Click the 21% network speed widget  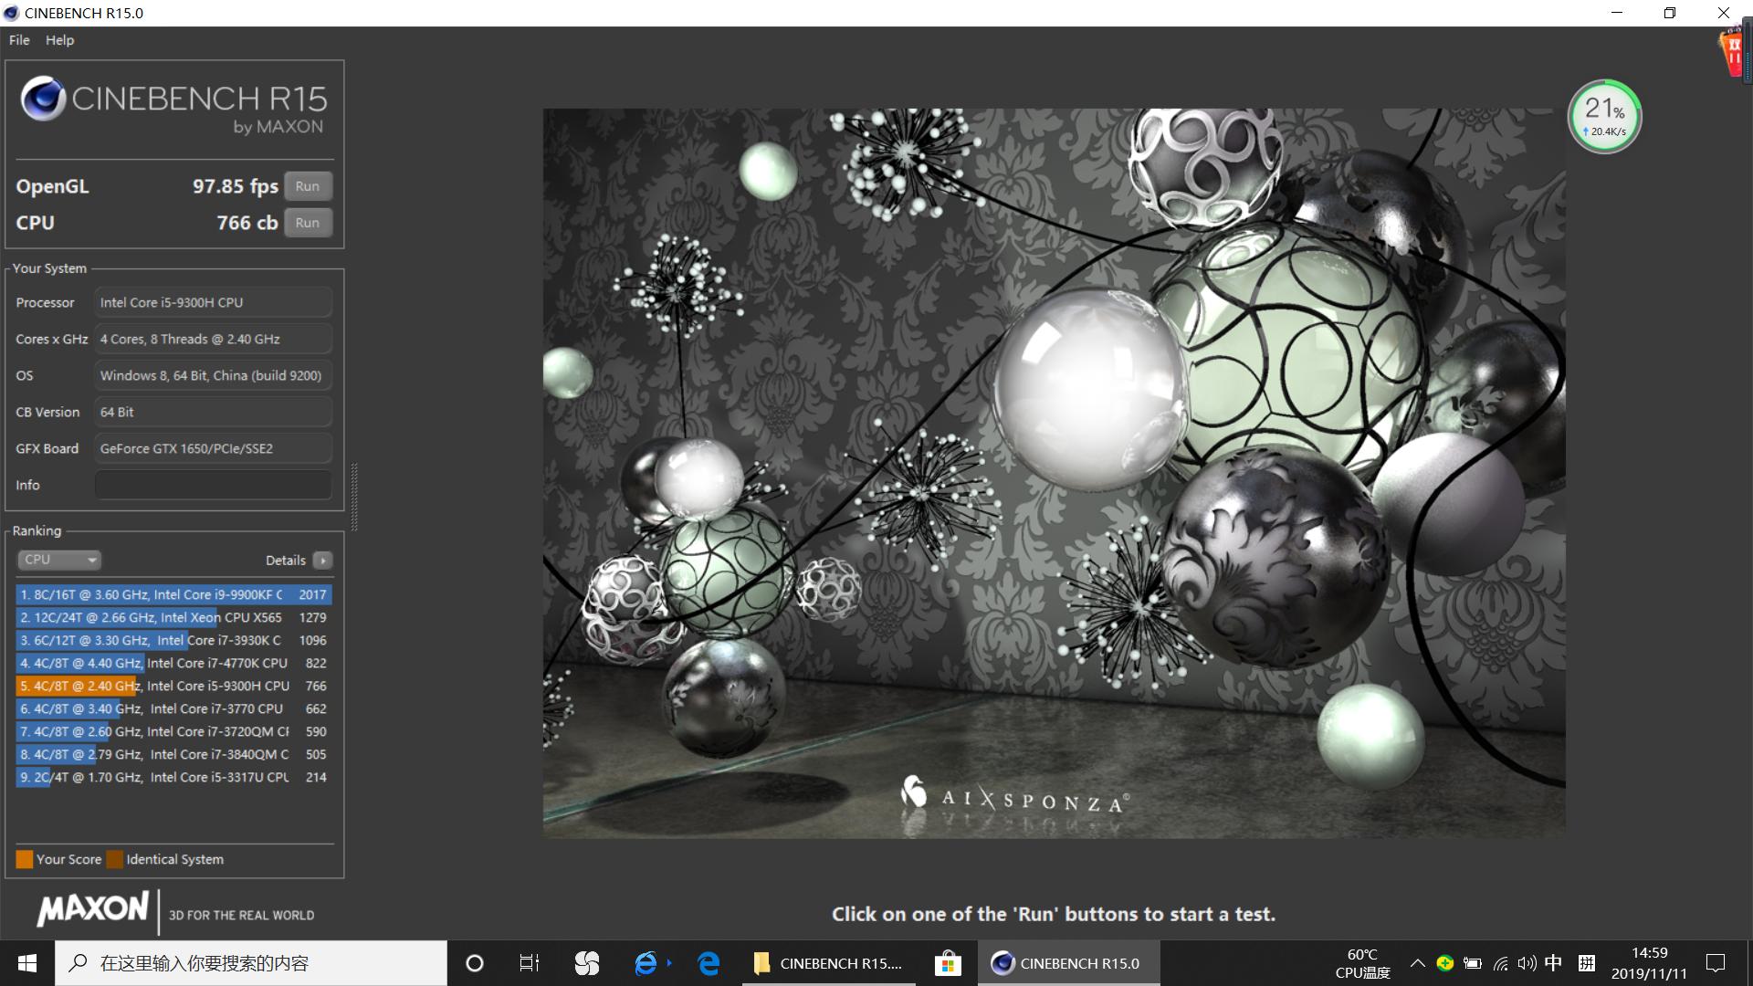1604,117
